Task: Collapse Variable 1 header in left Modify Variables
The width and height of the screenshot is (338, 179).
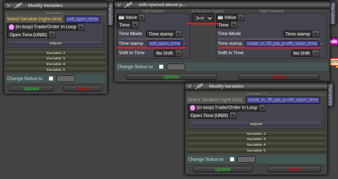Action: [x=56, y=13]
